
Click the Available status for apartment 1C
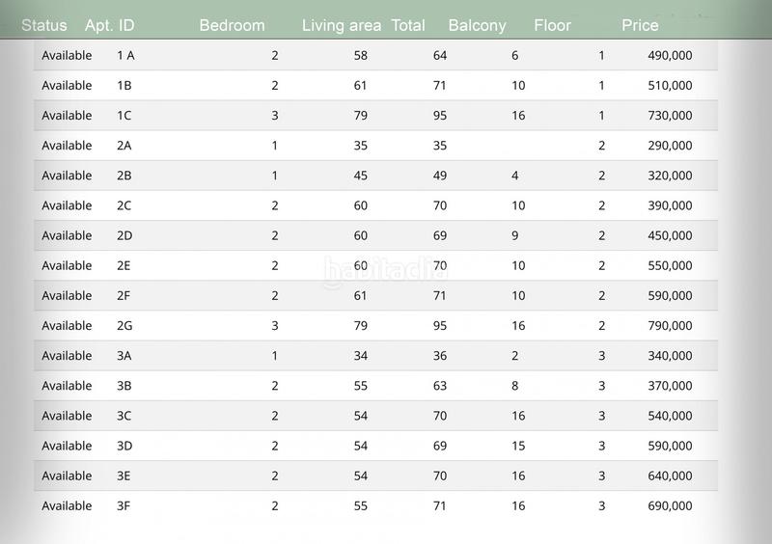(67, 116)
